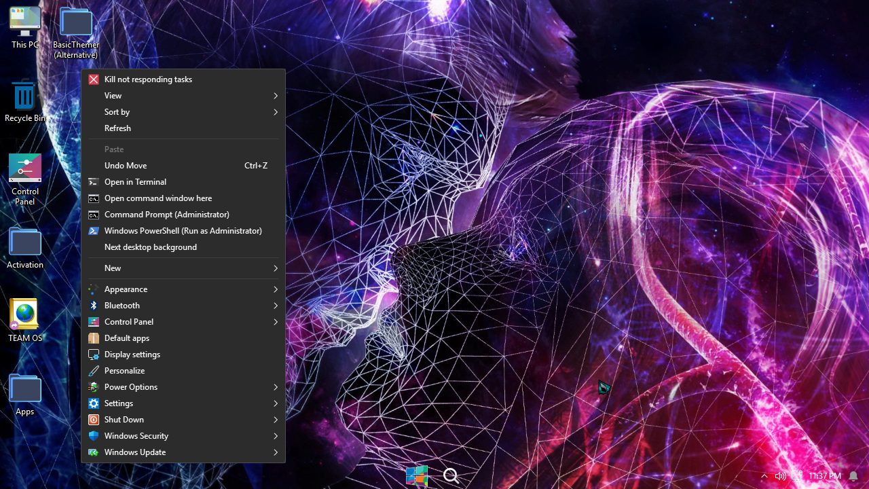Select the Activation folder on desktop

click(25, 249)
